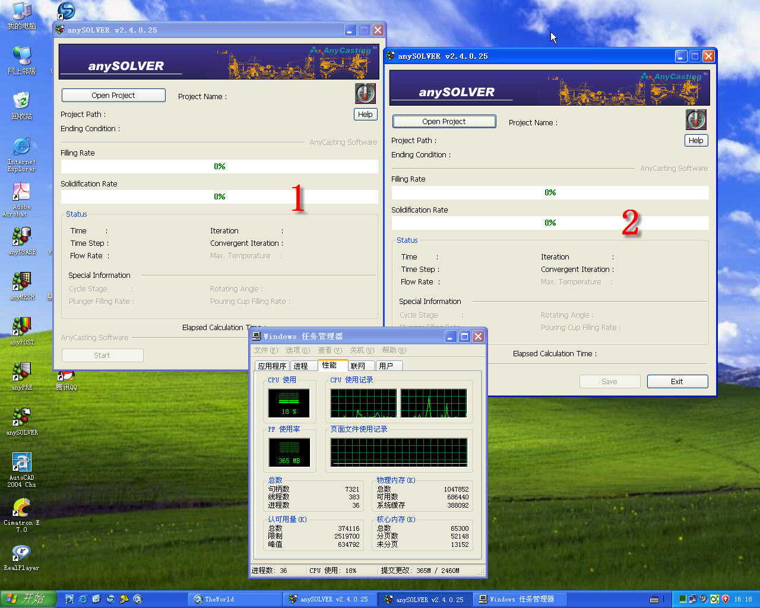Click the 物理内存 总数 value 1047852
Image resolution: width=760 pixels, height=608 pixels.
(456, 489)
